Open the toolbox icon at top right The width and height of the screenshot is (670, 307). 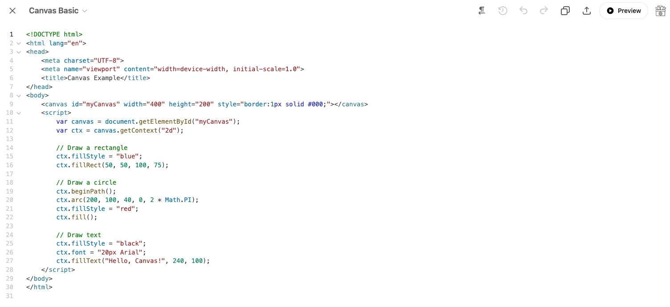click(x=661, y=11)
